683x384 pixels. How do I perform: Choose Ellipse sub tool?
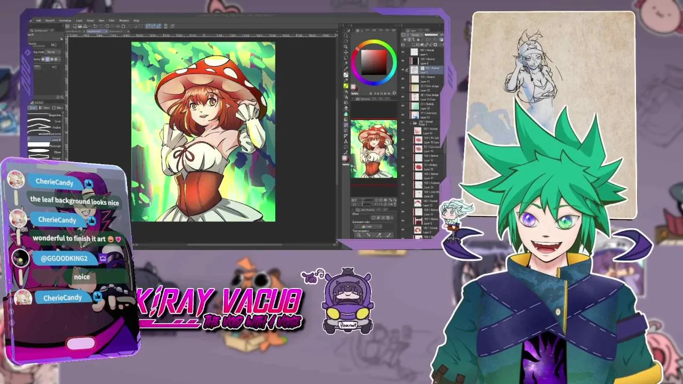click(x=44, y=152)
